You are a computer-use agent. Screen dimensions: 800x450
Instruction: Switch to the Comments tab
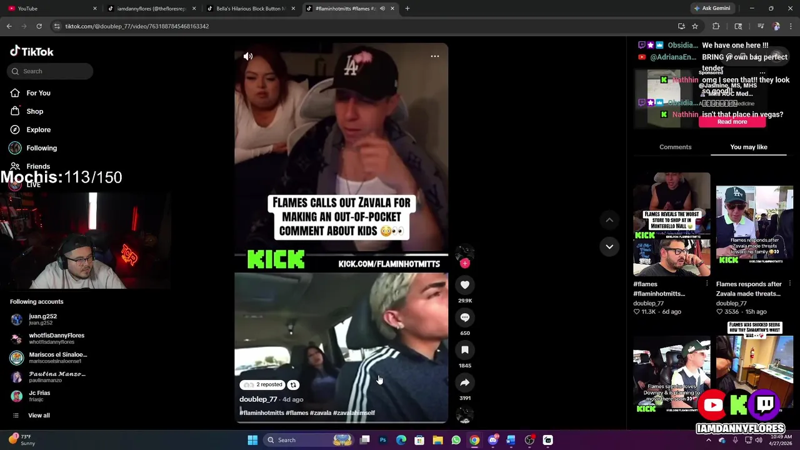point(675,147)
